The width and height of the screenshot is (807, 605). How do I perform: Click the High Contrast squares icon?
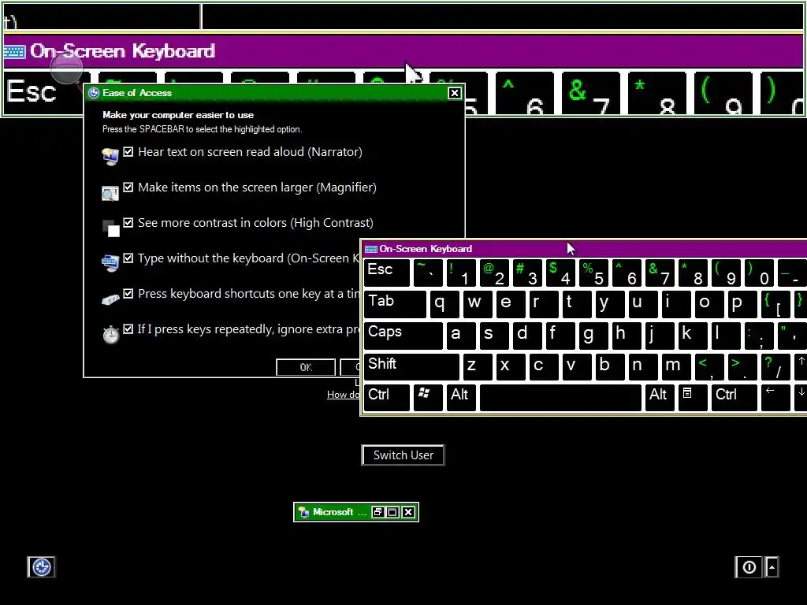point(110,228)
